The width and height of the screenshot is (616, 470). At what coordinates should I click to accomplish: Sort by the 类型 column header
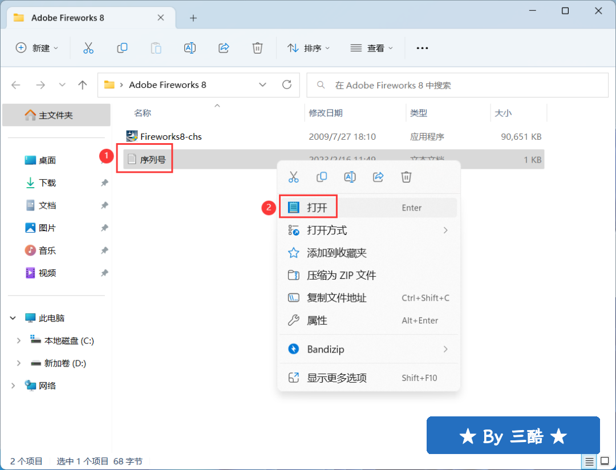tap(419, 113)
